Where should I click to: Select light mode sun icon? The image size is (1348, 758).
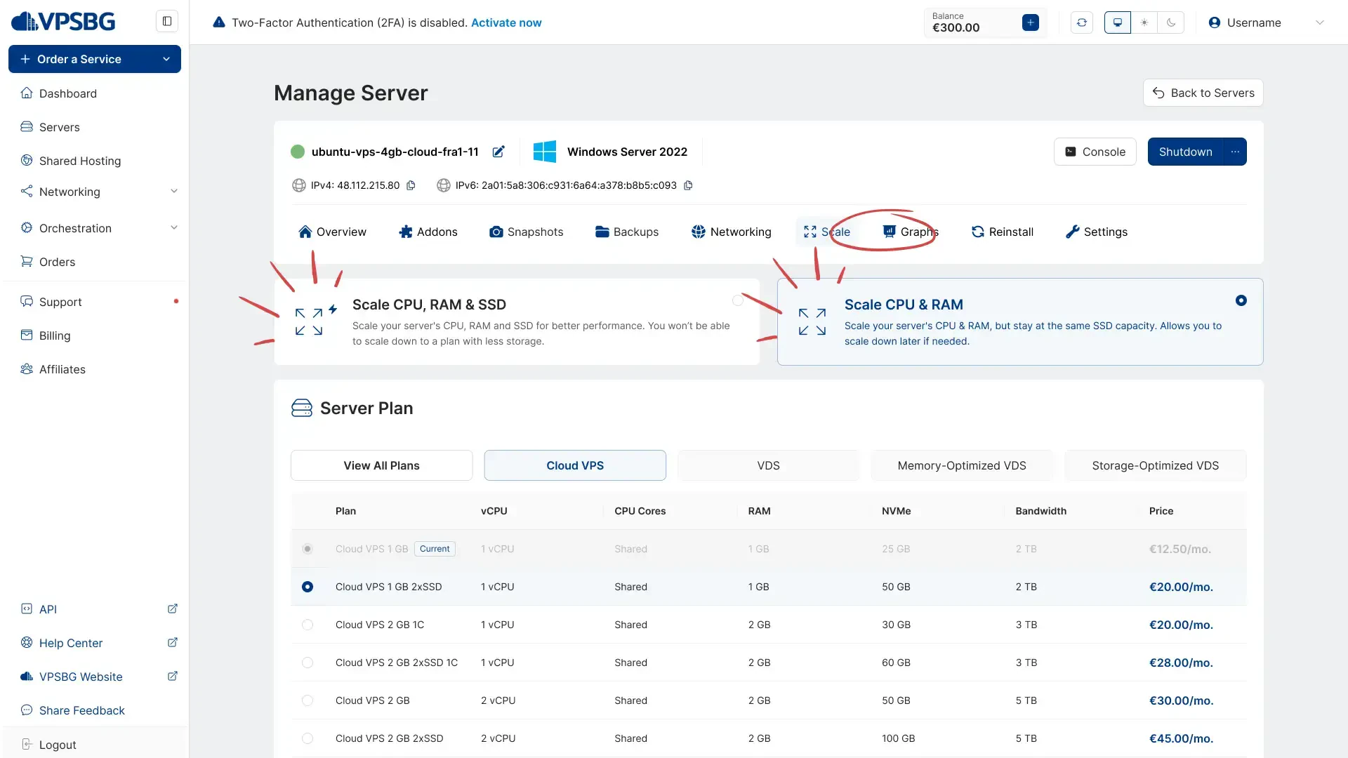[x=1144, y=22]
